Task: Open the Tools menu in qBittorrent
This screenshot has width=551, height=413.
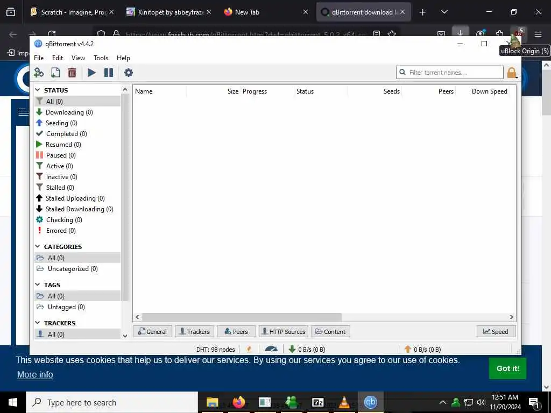Action: click(101, 58)
